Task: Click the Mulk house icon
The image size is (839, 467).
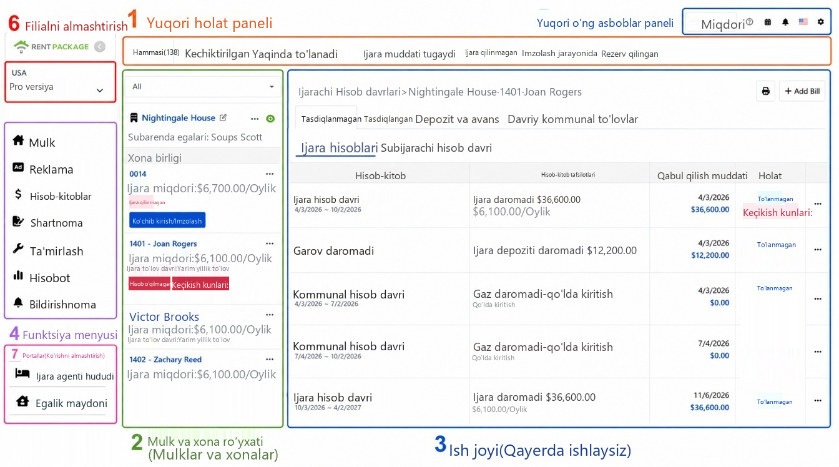Action: tap(18, 140)
